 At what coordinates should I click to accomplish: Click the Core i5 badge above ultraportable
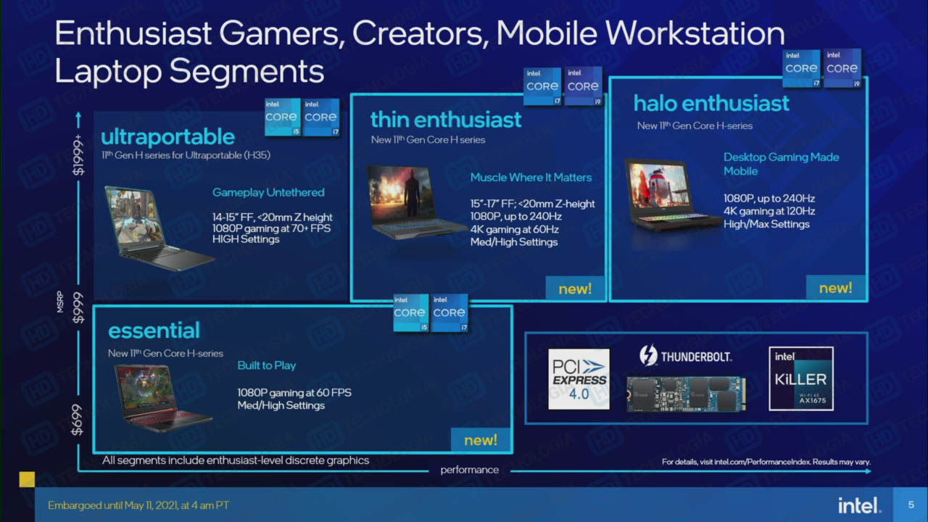(282, 117)
